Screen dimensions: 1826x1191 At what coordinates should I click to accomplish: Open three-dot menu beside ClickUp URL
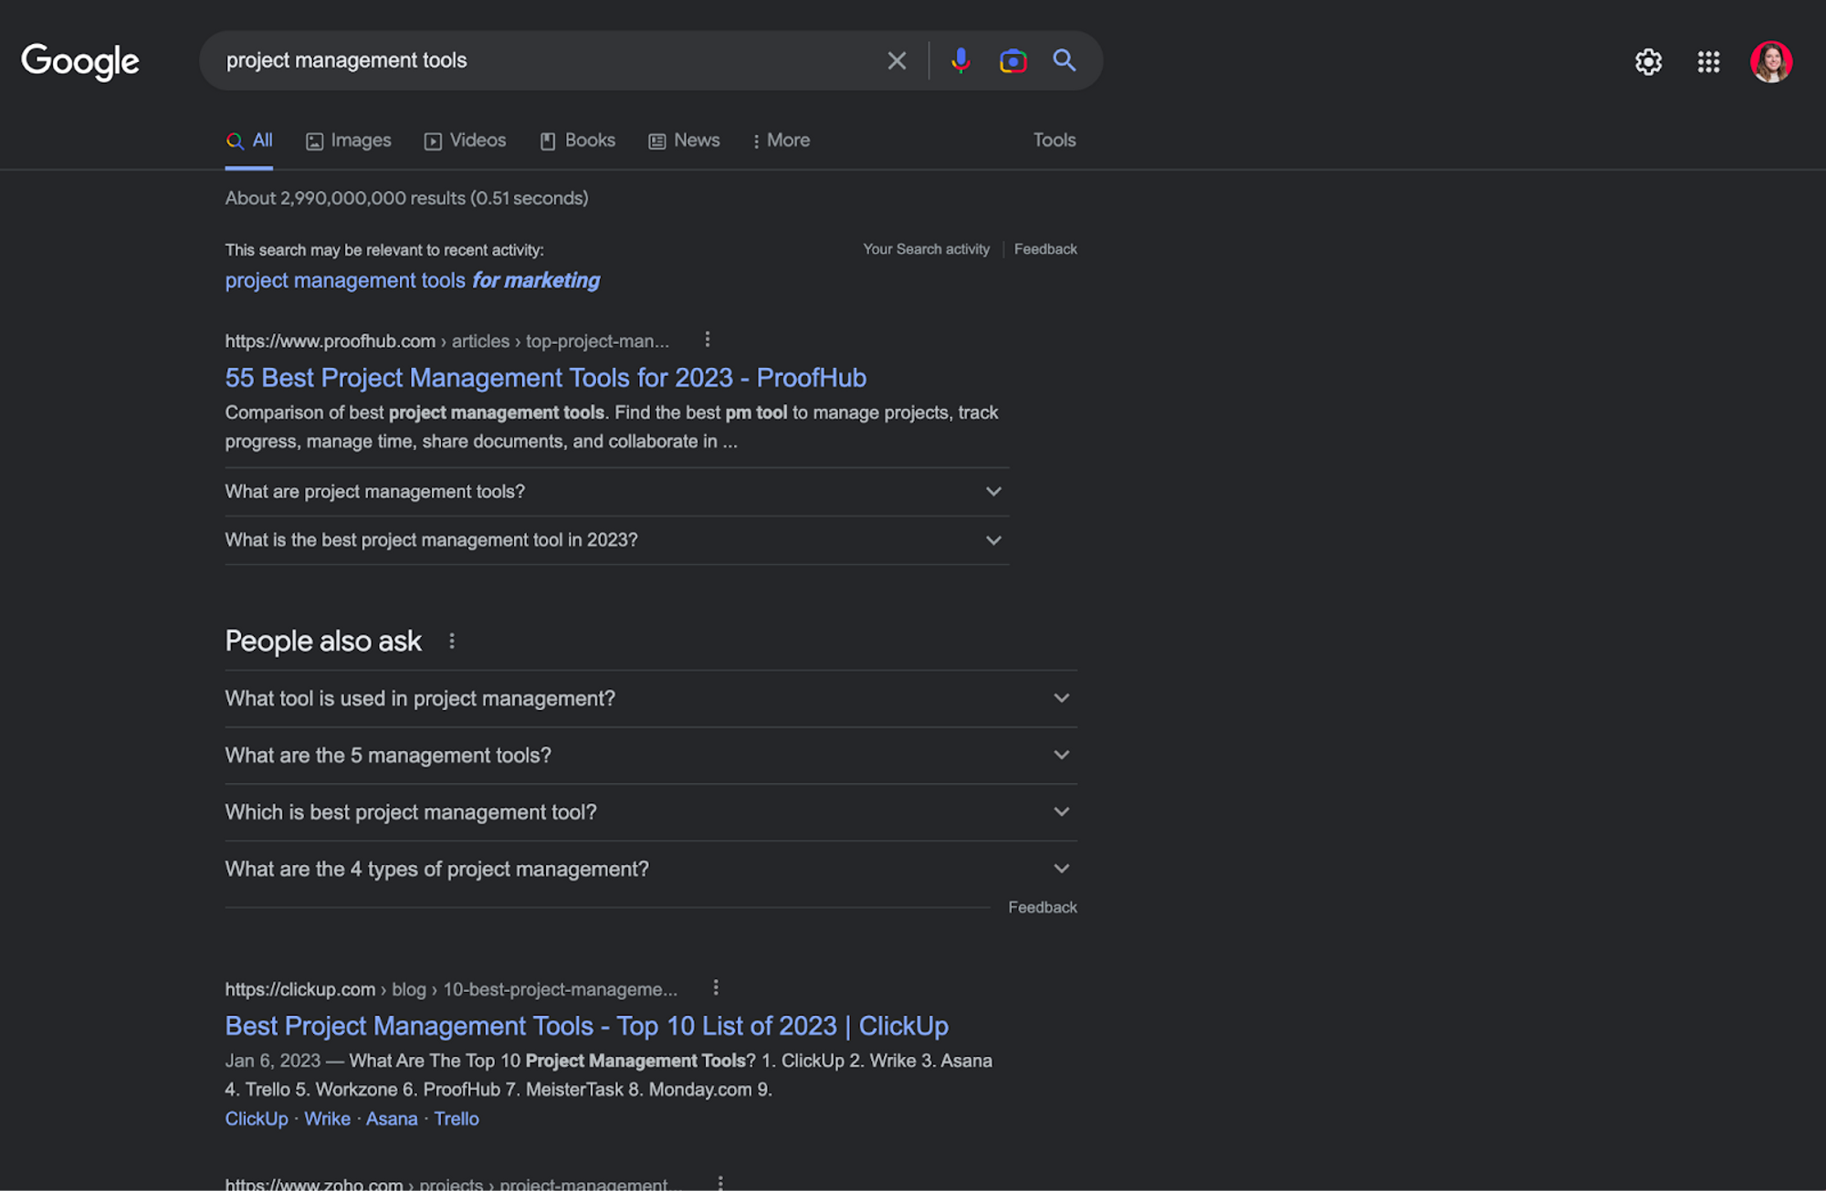(x=716, y=987)
